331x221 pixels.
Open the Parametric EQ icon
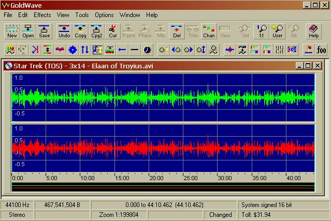[292, 50]
